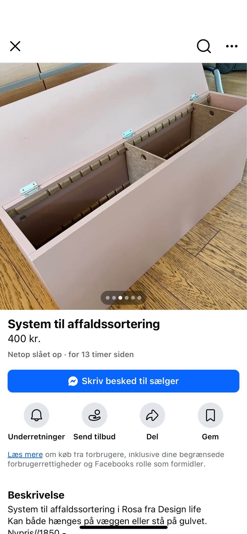
Task: Tap the Send tilbud hand icon
Action: pos(94,415)
